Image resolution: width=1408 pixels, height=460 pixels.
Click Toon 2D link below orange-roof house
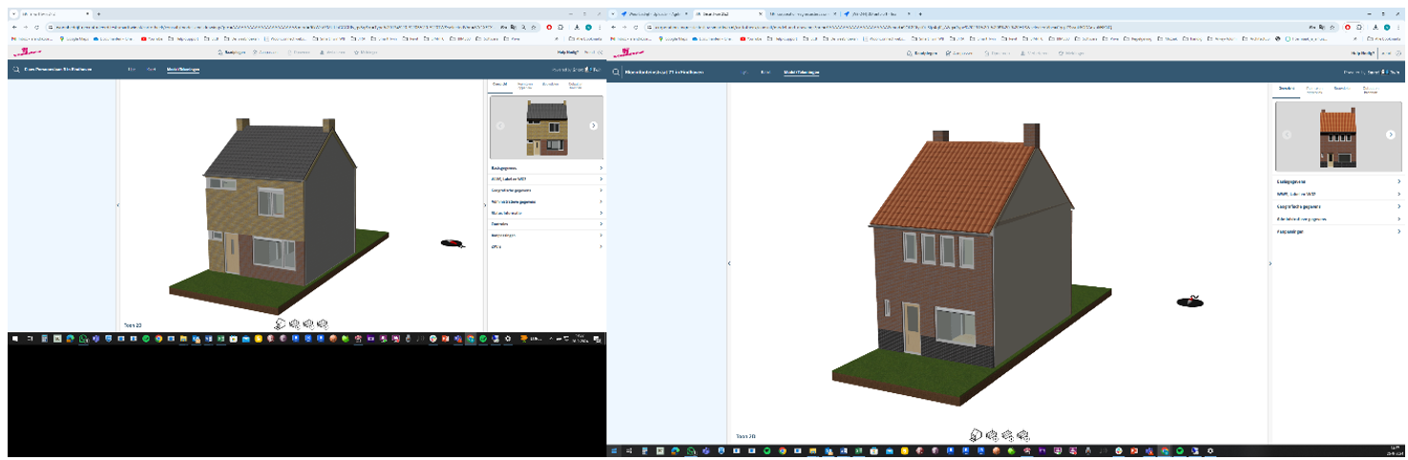745,435
